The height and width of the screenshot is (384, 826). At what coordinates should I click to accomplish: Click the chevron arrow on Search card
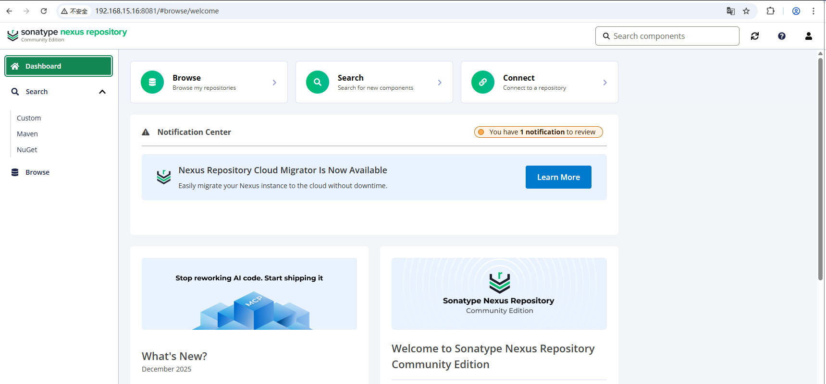click(x=440, y=83)
